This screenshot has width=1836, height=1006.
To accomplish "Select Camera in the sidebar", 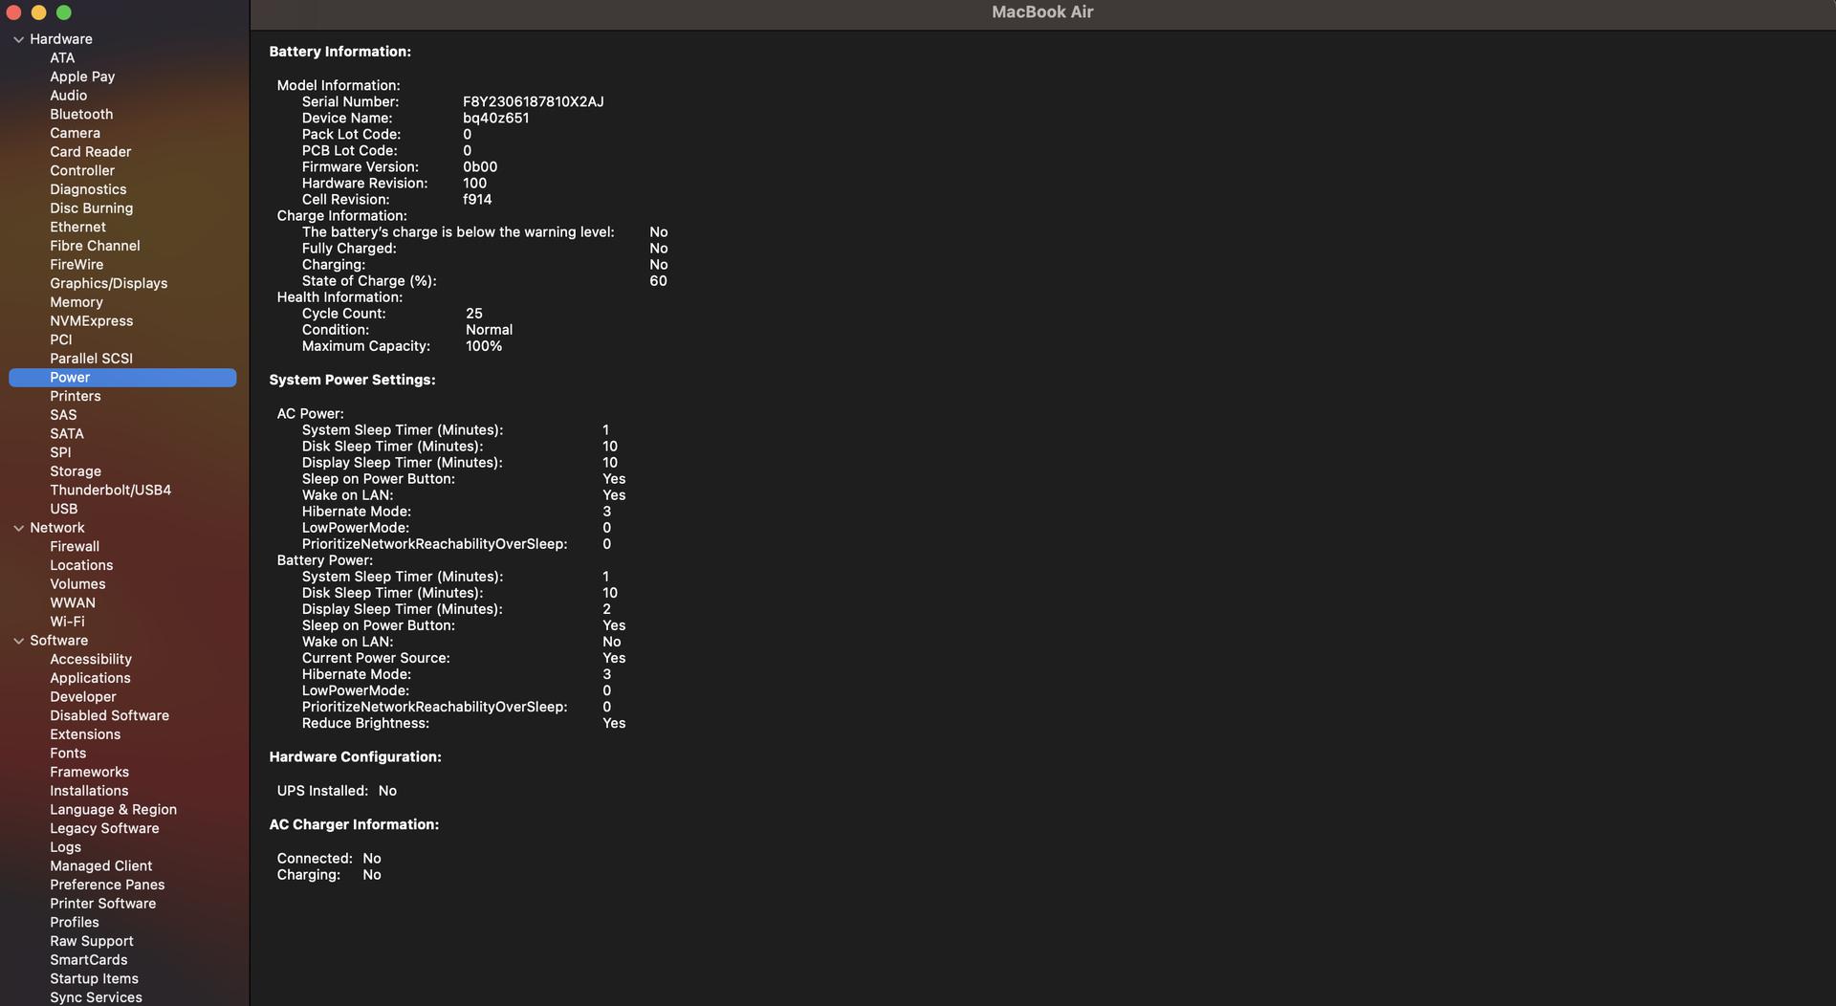I will (75, 133).
